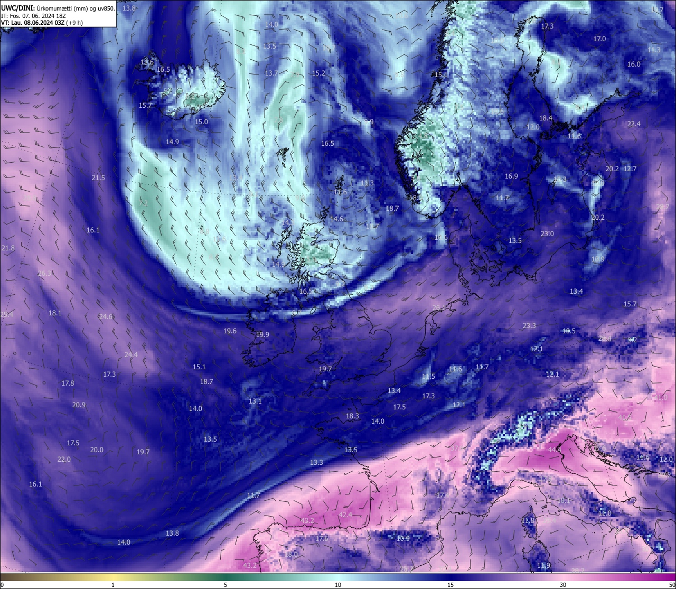Click the map value 15.0
The width and height of the screenshot is (676, 589).
pos(201,122)
